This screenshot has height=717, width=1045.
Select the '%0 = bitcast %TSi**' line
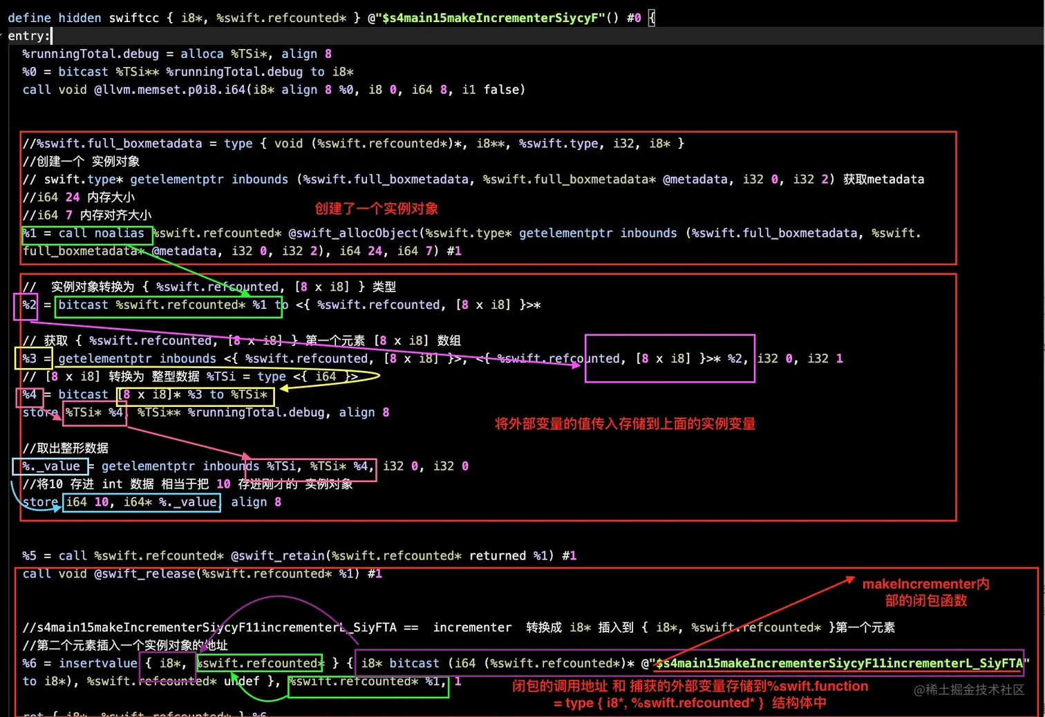[188, 72]
